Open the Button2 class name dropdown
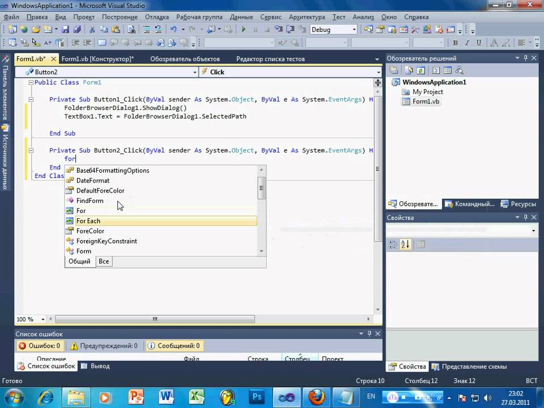Viewport: 544px width, 408px height. point(194,72)
